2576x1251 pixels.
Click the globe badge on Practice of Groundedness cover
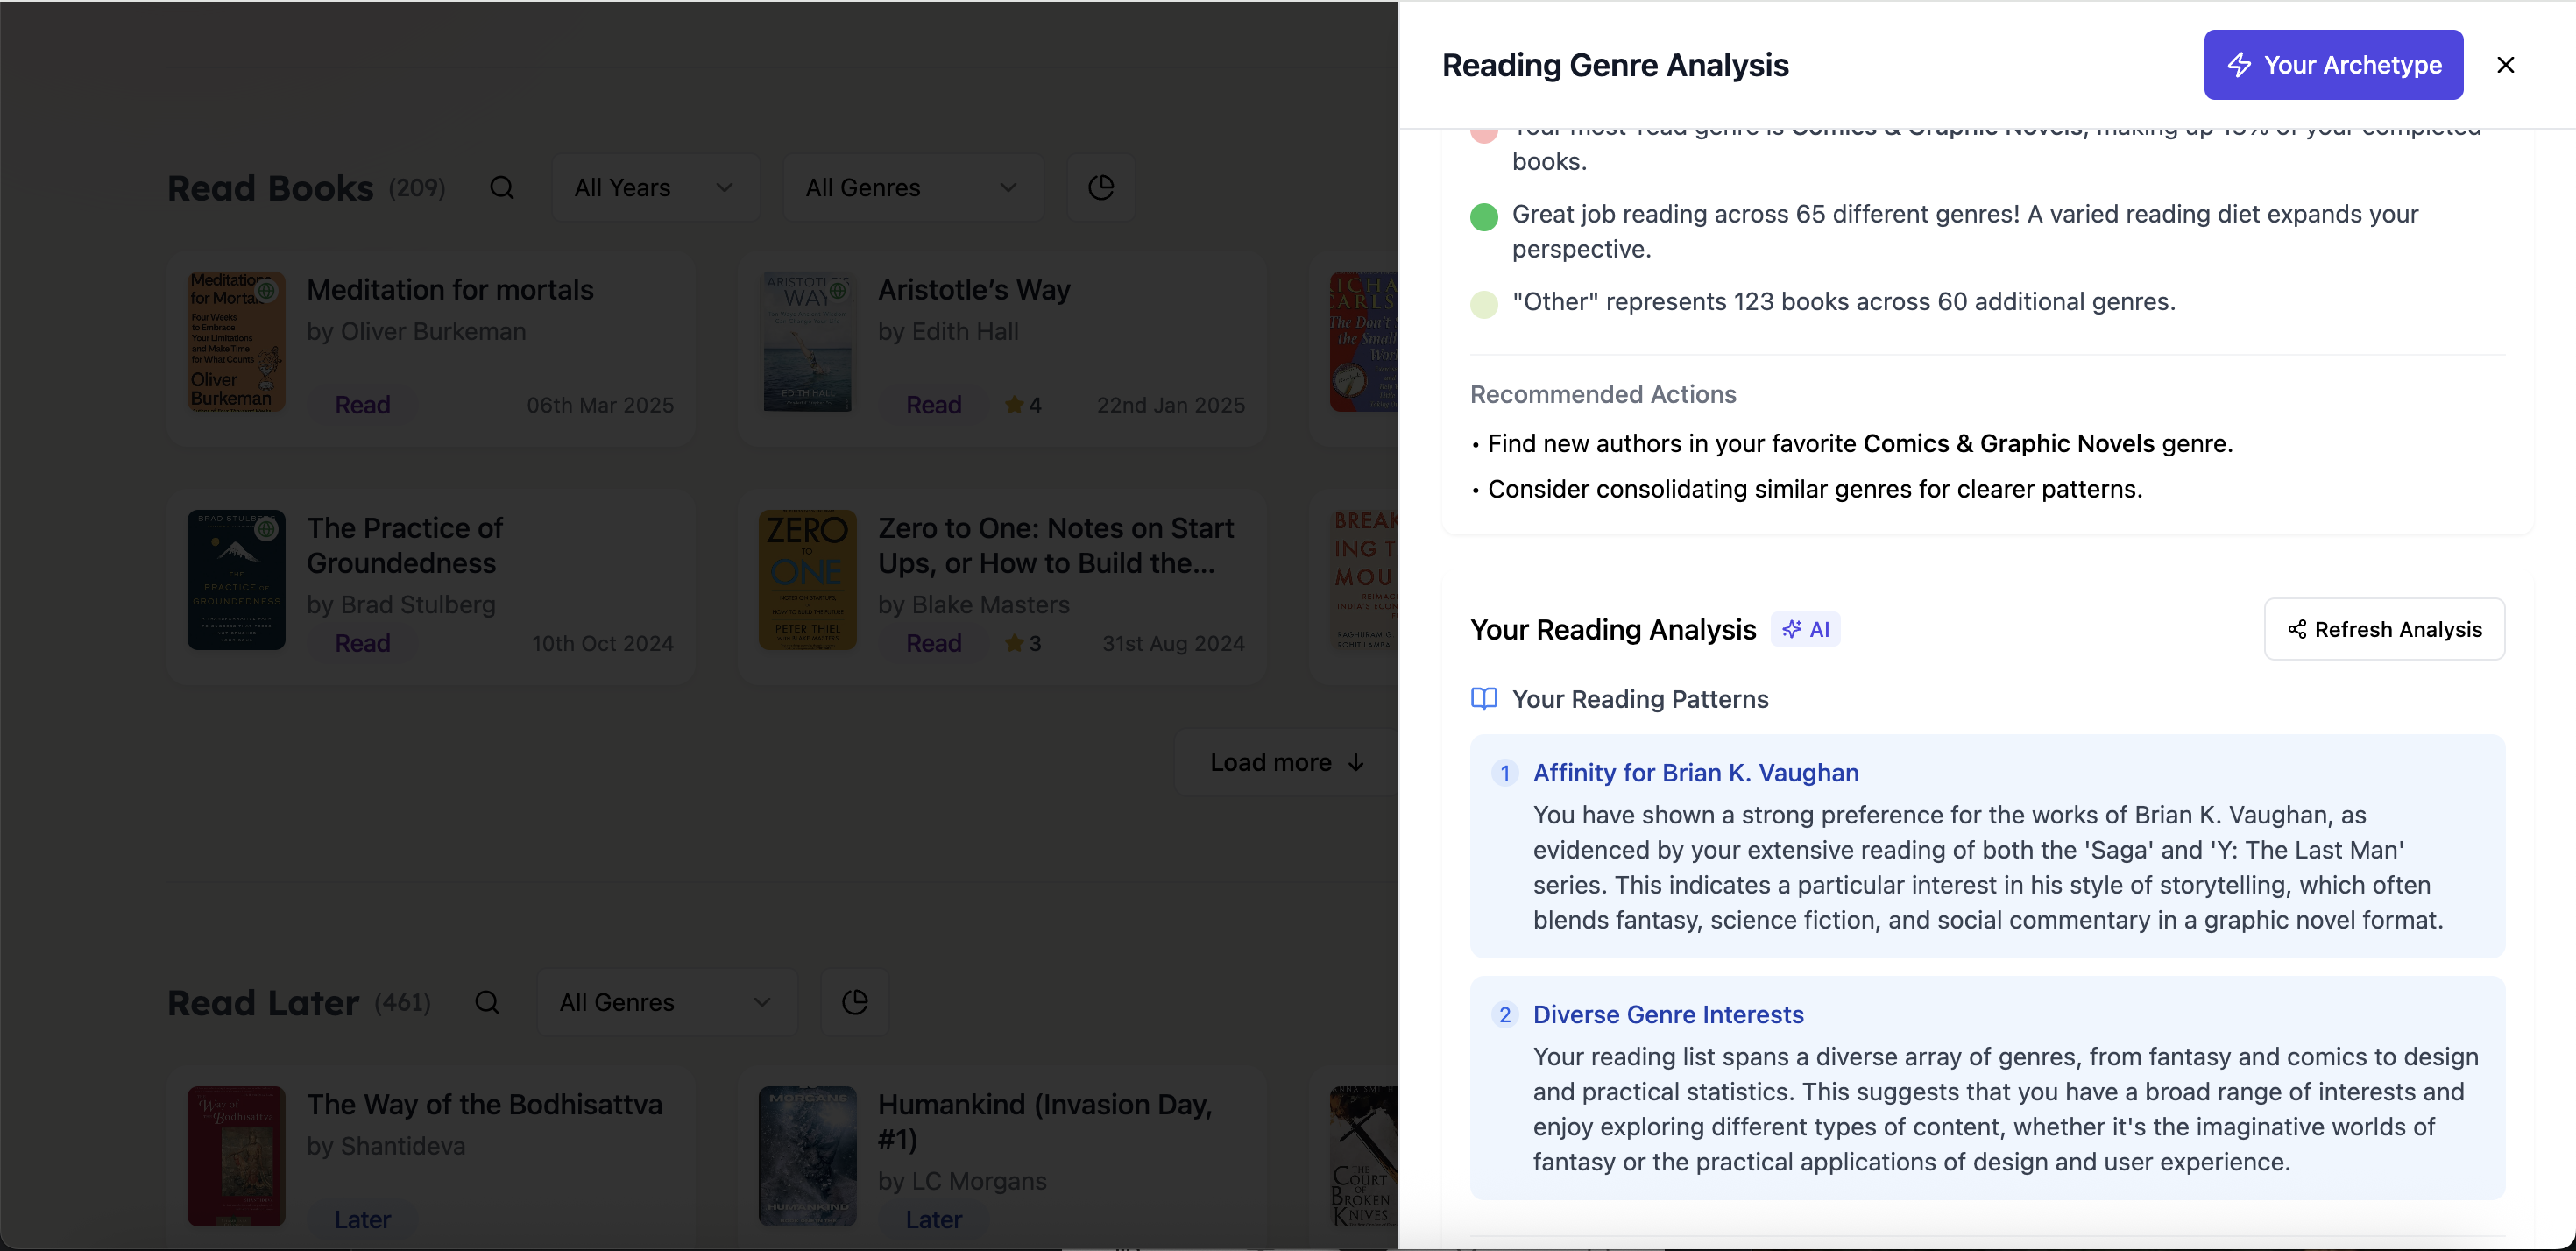(266, 529)
